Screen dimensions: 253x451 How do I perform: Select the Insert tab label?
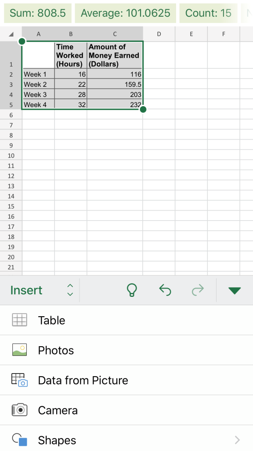click(x=25, y=290)
